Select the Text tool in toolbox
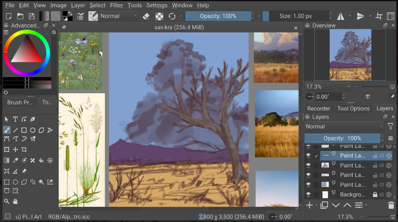 pos(15,119)
